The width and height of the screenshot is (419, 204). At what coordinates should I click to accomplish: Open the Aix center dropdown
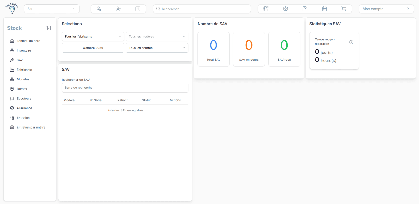[x=52, y=9]
